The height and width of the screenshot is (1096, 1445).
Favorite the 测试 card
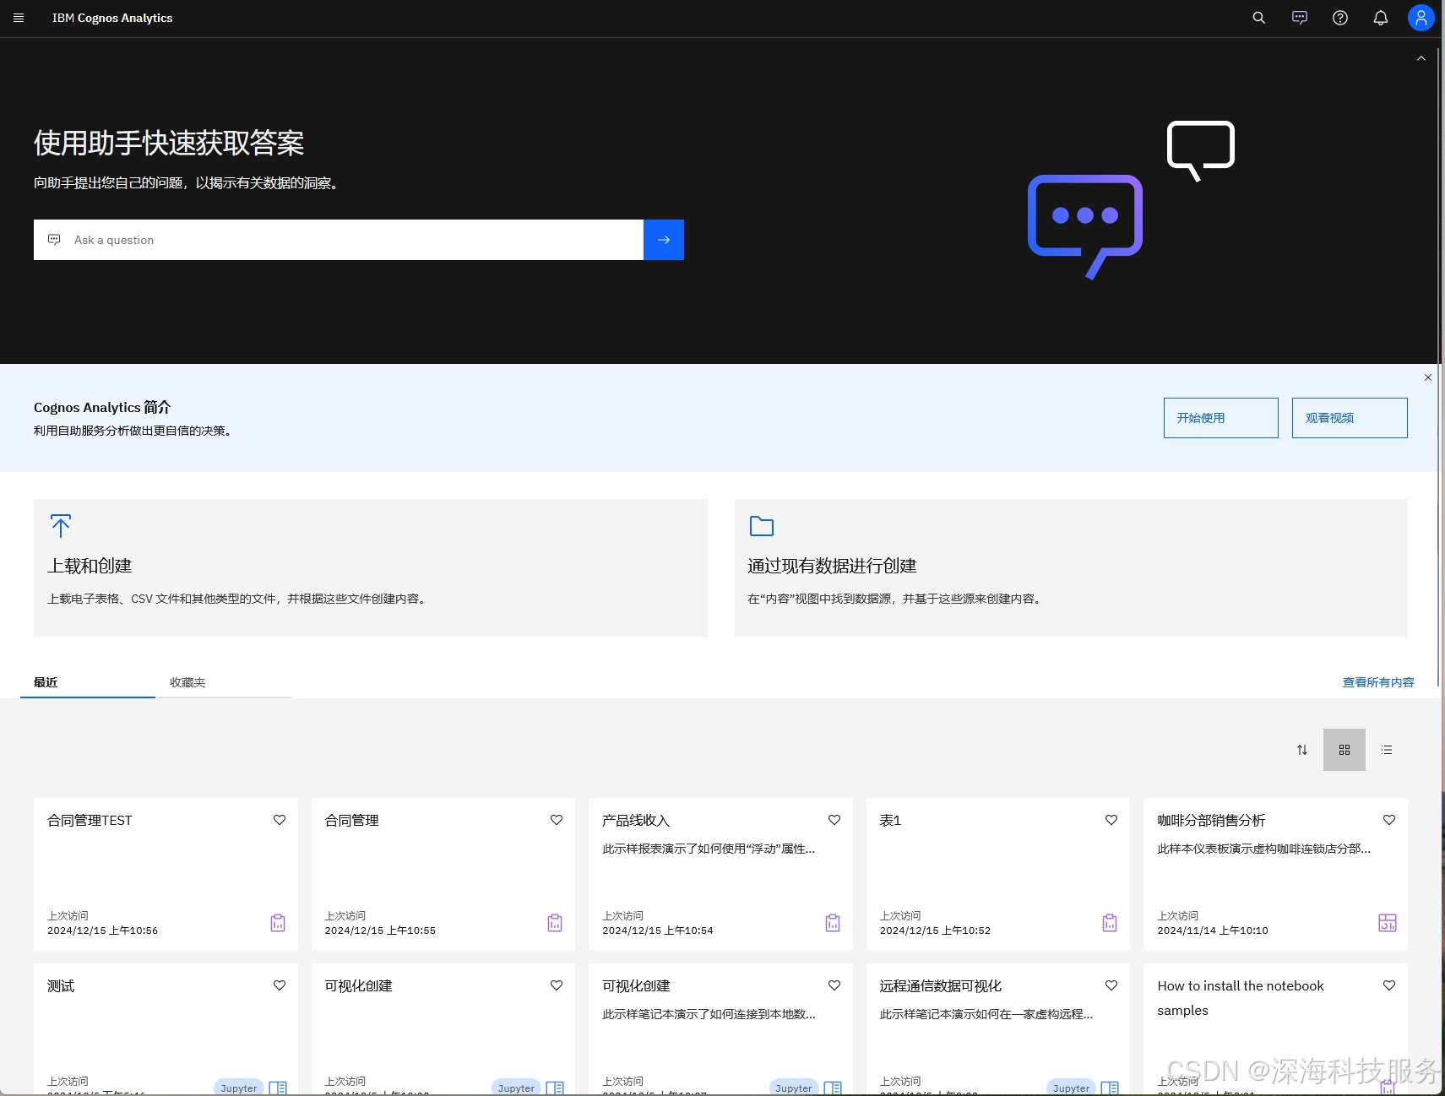(280, 985)
